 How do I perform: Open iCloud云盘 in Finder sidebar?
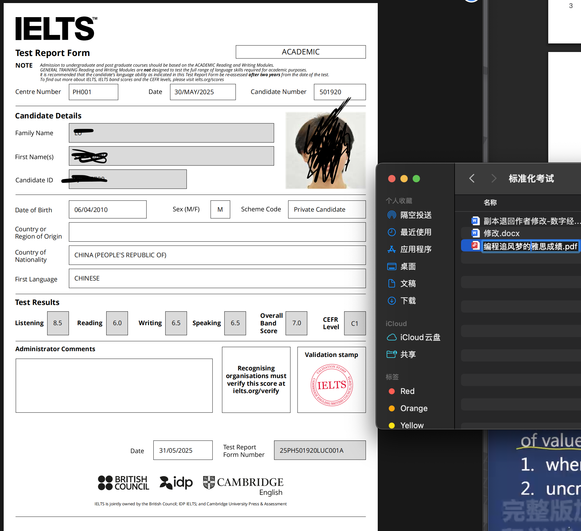coord(414,337)
